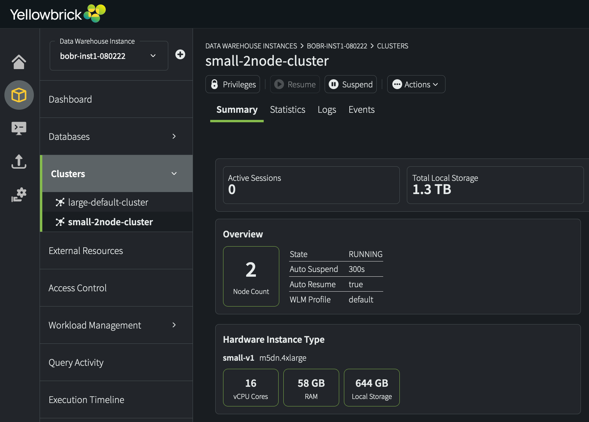The image size is (589, 422).
Task: Select the cube instance-management icon
Action: pyautogui.click(x=19, y=95)
